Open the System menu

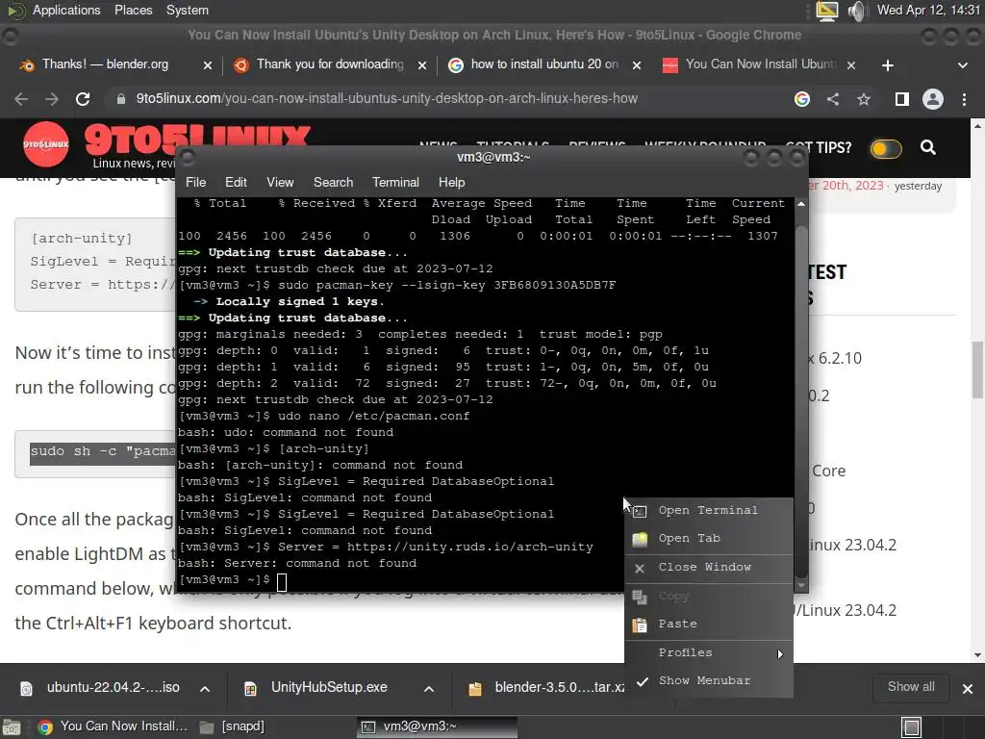(x=188, y=10)
